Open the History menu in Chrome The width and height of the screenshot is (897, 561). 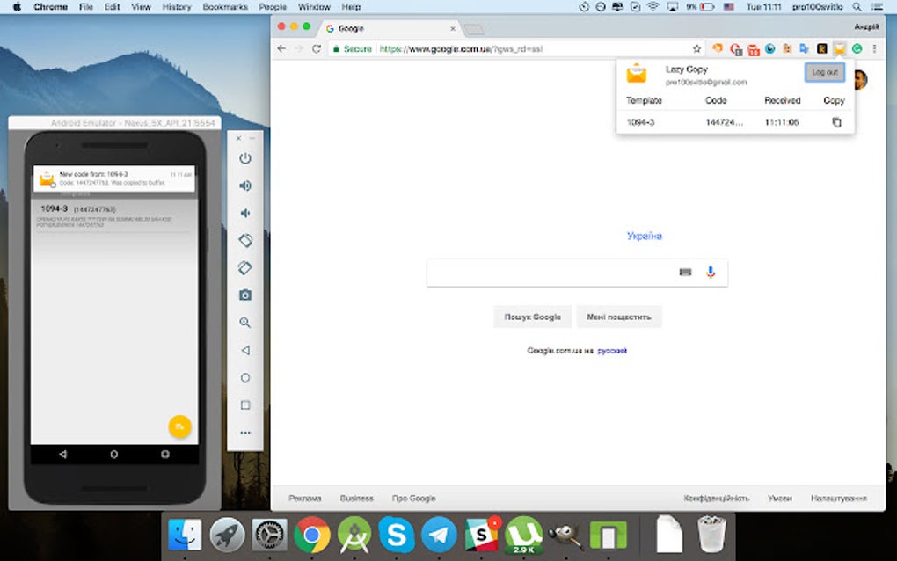click(176, 6)
